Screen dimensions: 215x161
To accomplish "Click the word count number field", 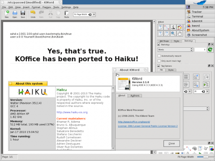I will point(200,50).
